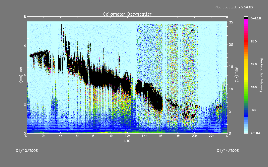Click the 'Plot updated: 23:54:02' timestamp

(234, 7)
